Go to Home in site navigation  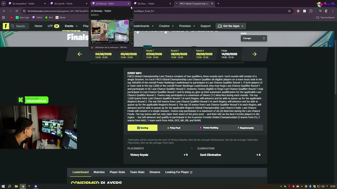[x=38, y=26]
